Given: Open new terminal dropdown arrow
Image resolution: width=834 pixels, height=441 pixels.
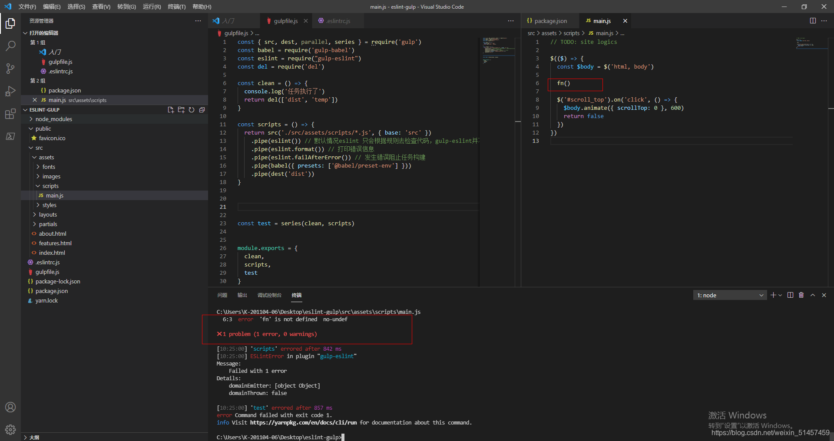Looking at the screenshot, I should point(780,295).
